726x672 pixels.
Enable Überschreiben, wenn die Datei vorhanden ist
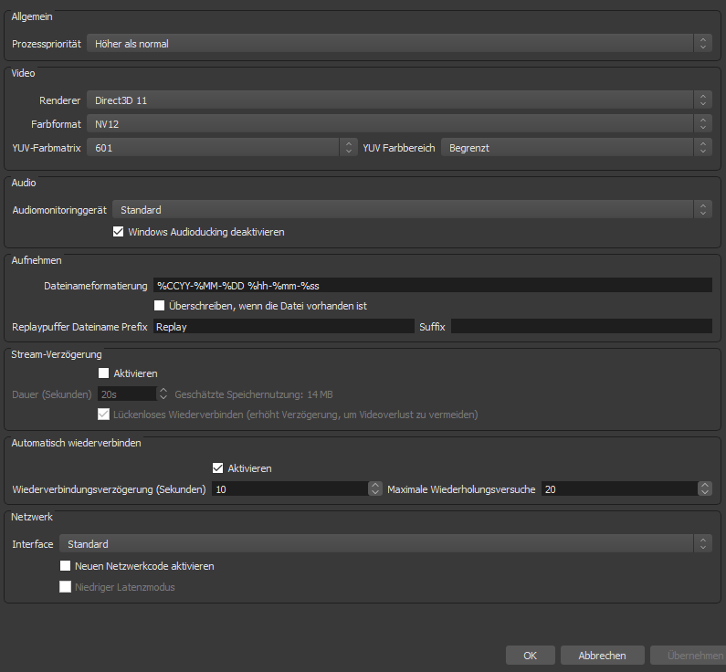pos(160,306)
